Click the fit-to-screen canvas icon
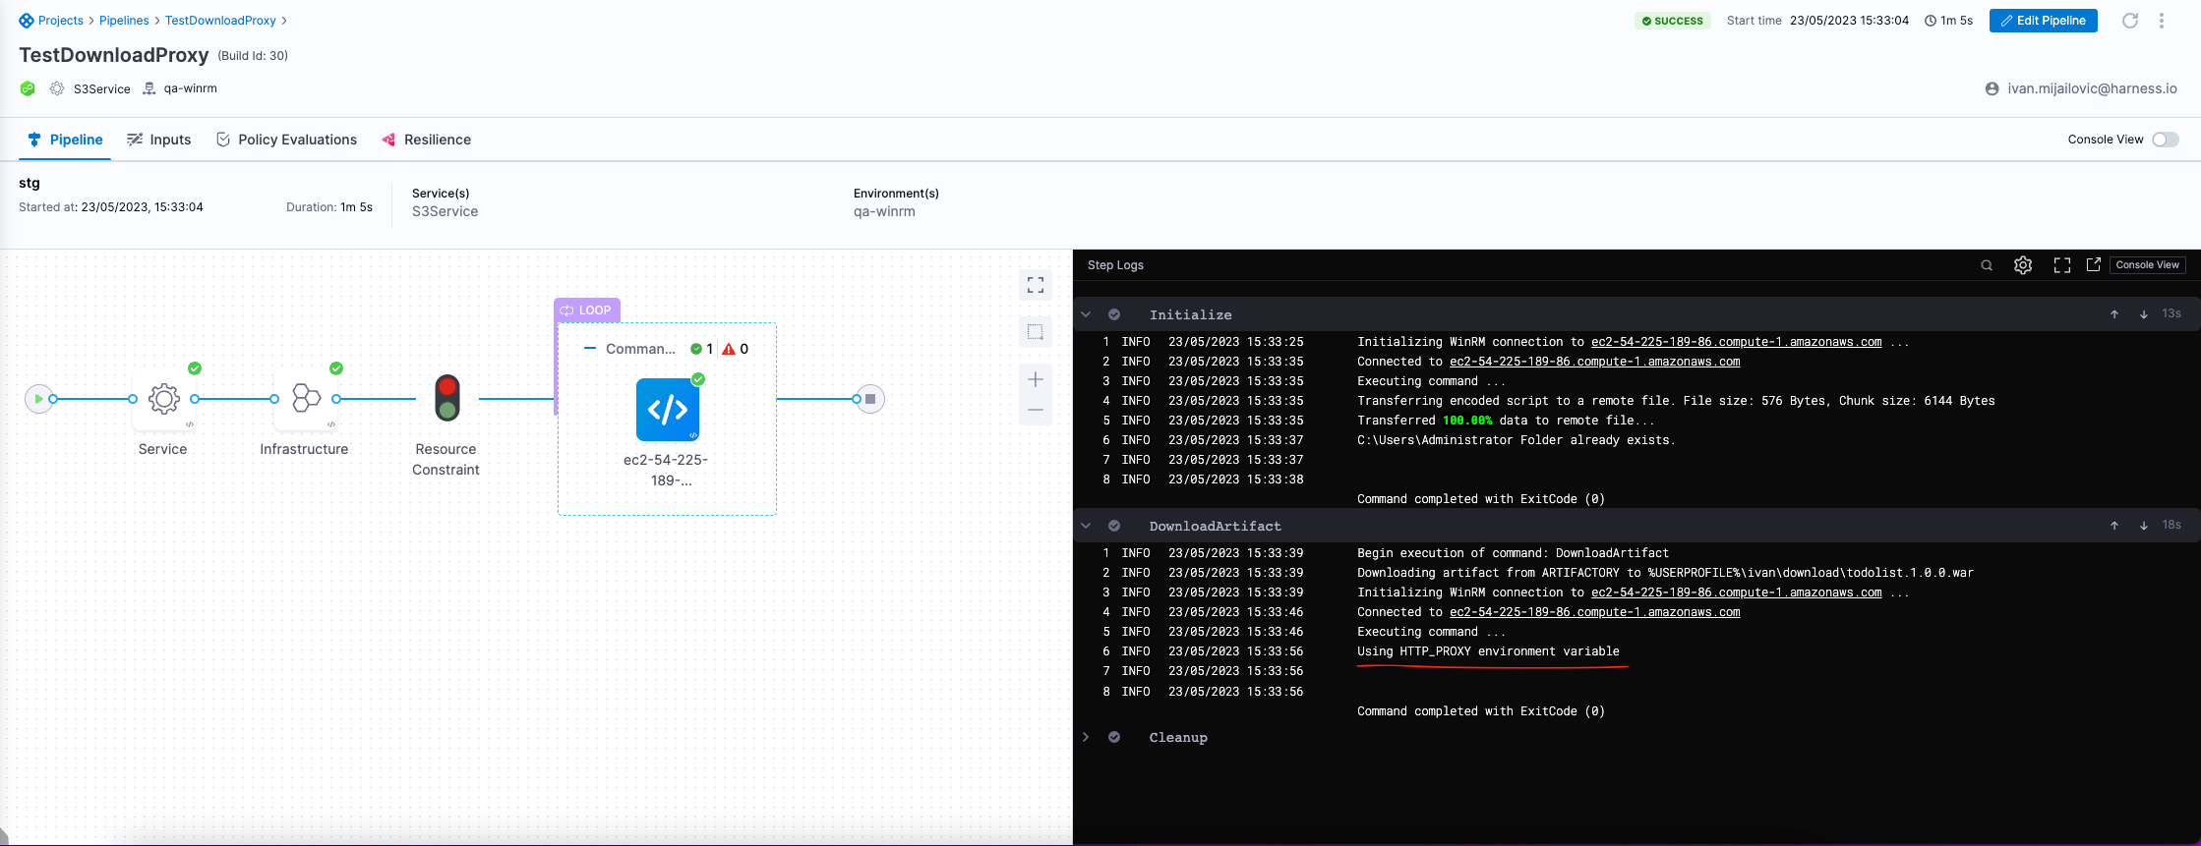Screen dimensions: 2201x846 pos(1036,285)
